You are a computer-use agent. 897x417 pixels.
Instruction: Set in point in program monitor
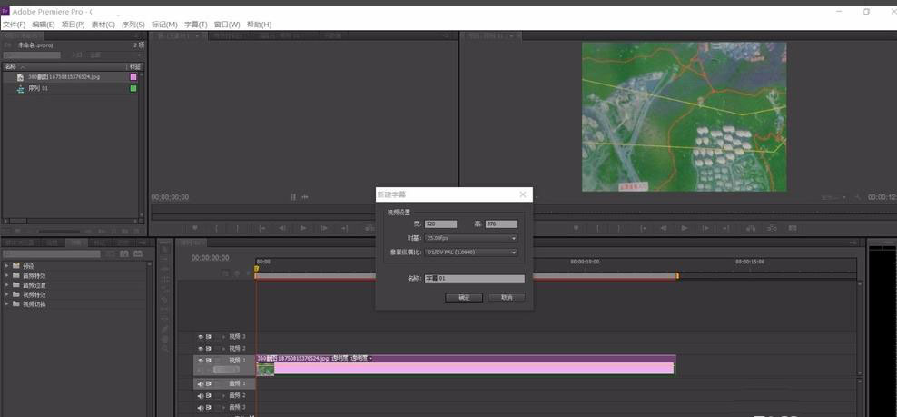pos(597,228)
